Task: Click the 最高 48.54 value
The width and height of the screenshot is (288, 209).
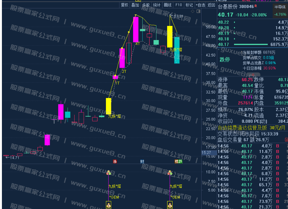Action: tap(247, 85)
